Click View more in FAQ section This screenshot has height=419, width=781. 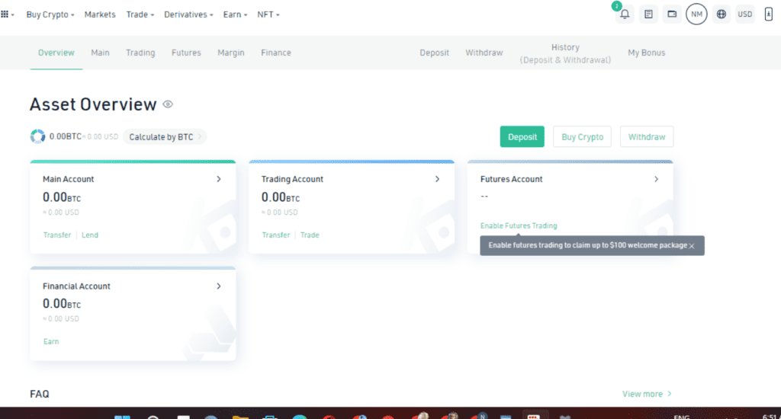647,394
